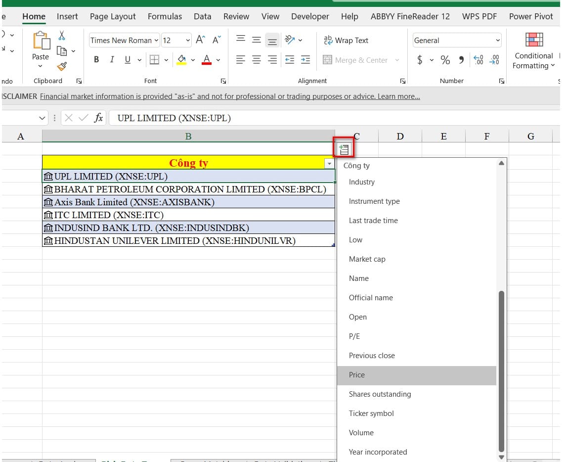This screenshot has width=567, height=462.
Task: Apply the Percent Style format
Action: click(445, 60)
